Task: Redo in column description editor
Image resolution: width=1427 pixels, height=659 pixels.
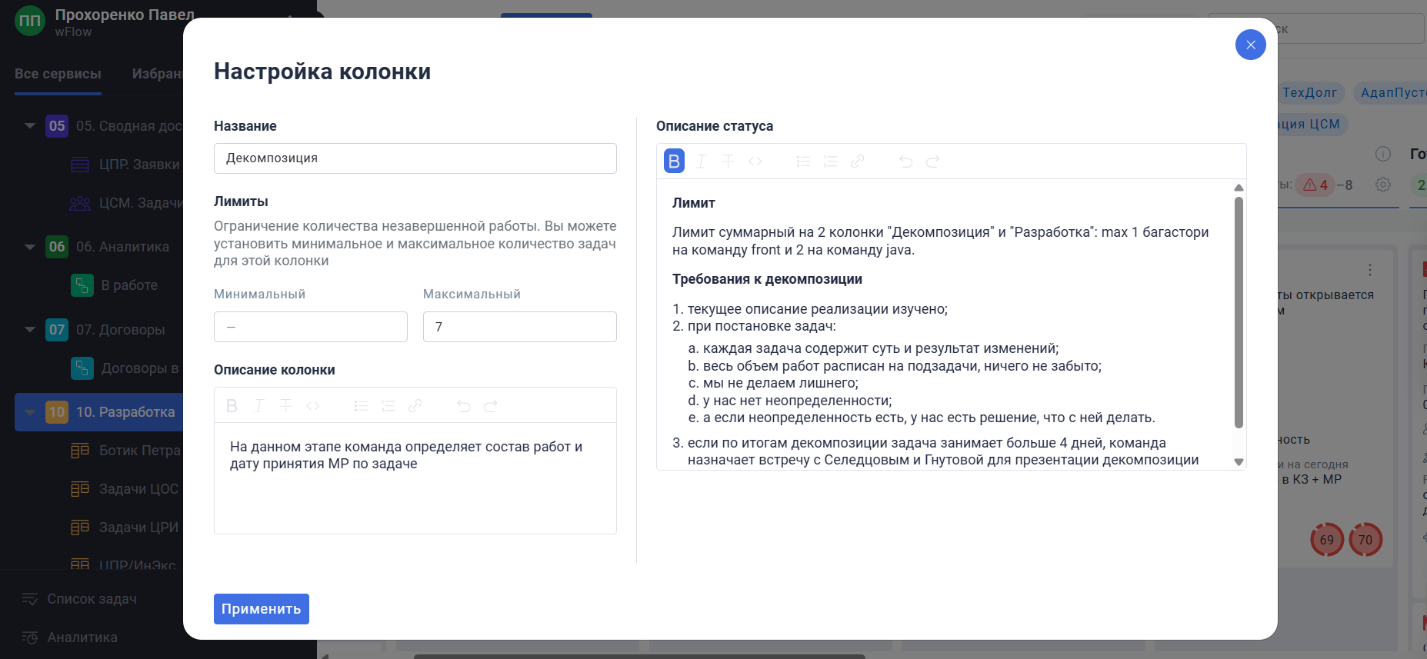Action: tap(490, 405)
